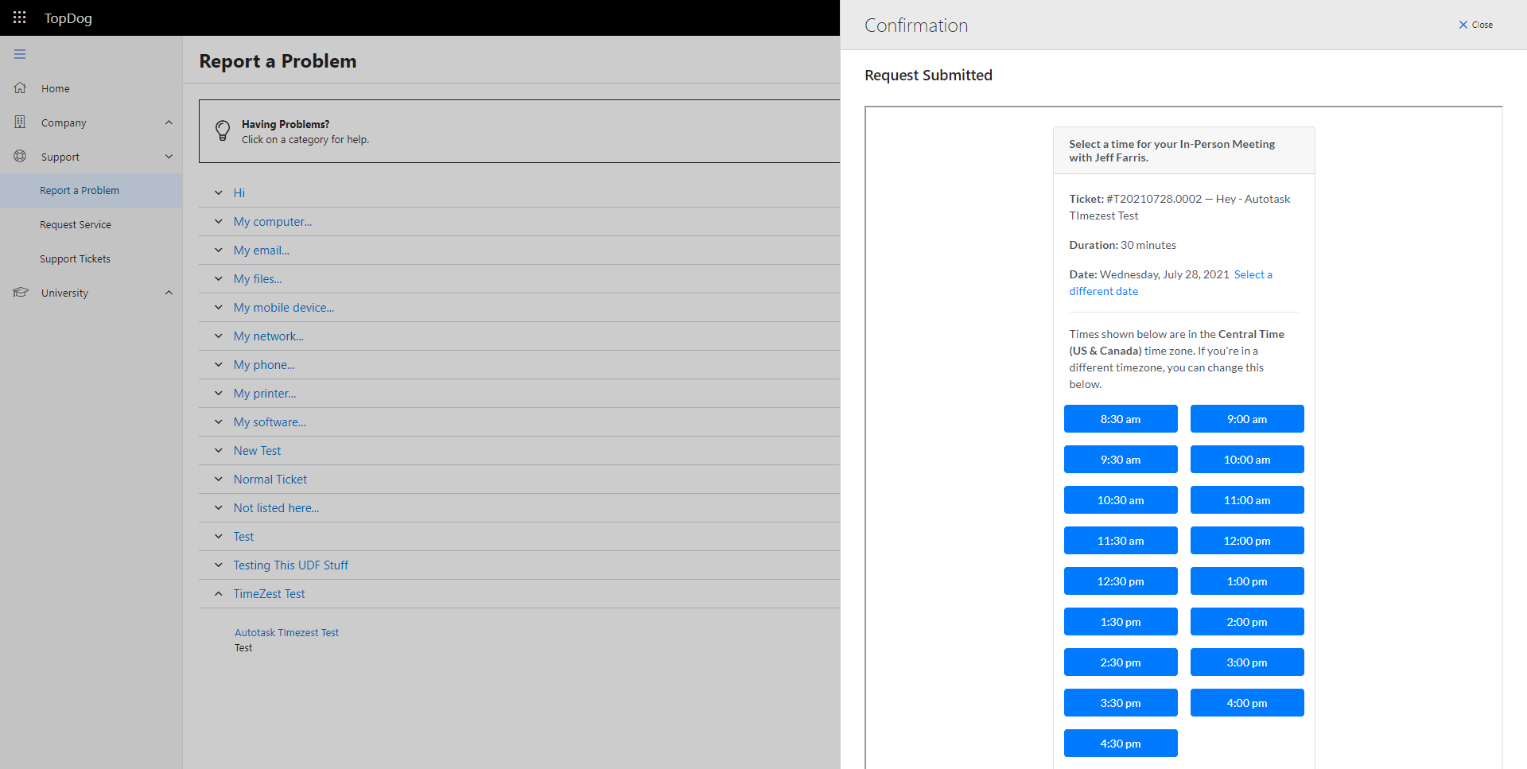This screenshot has width=1527, height=769.
Task: Expand the My files chevron
Action: pyautogui.click(x=219, y=279)
